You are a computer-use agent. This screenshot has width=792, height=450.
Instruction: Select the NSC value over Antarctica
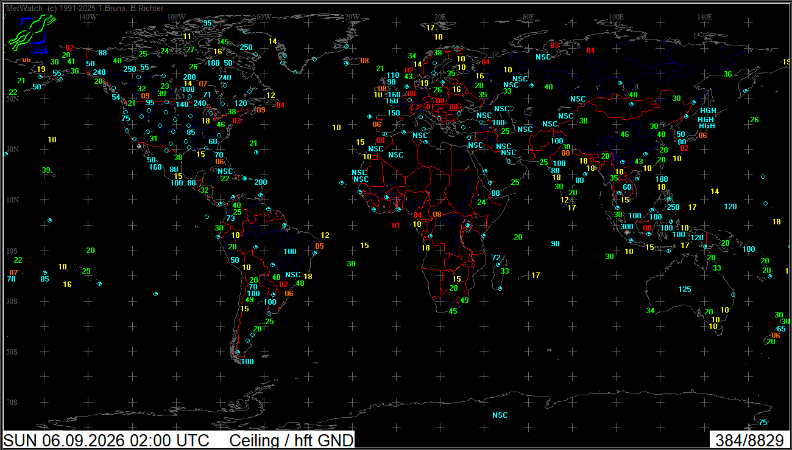pyautogui.click(x=500, y=415)
